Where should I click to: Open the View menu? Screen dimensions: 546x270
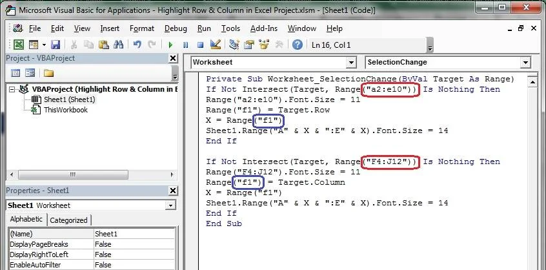[x=82, y=28]
